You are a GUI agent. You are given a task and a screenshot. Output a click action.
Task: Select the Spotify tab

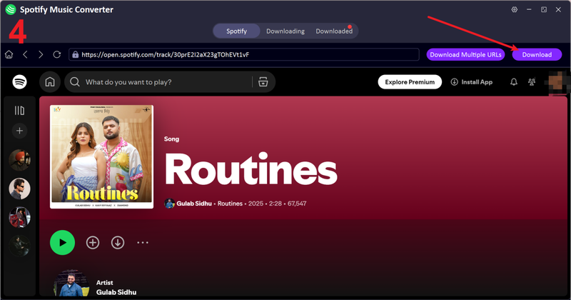tap(237, 31)
